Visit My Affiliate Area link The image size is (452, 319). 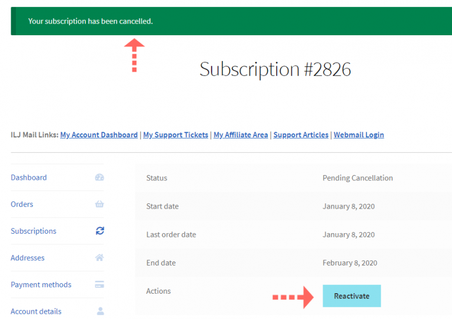[241, 135]
